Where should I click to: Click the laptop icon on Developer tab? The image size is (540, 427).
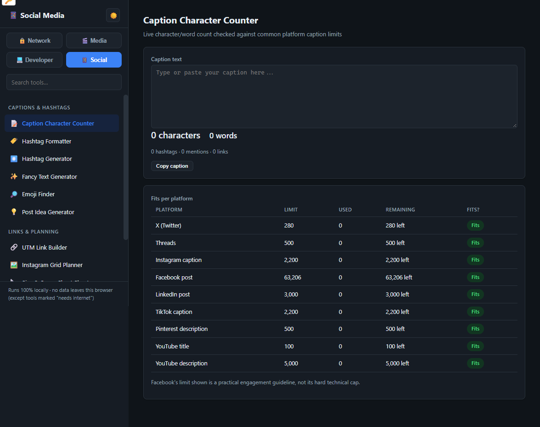pos(20,60)
